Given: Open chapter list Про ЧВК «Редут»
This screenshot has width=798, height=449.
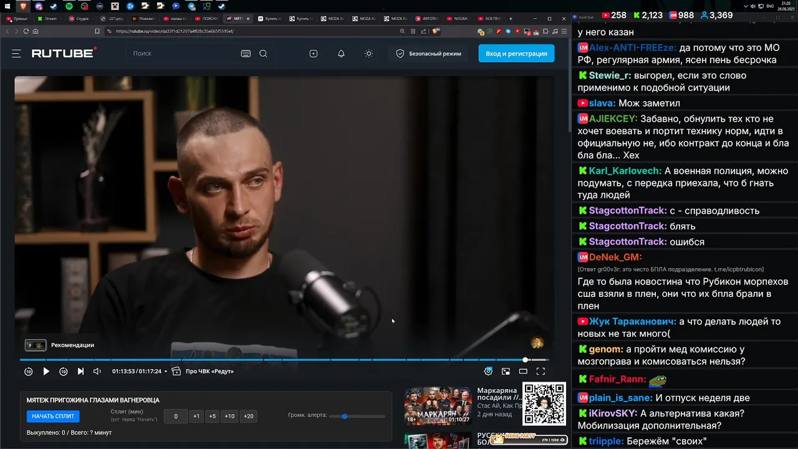Looking at the screenshot, I should click(203, 371).
